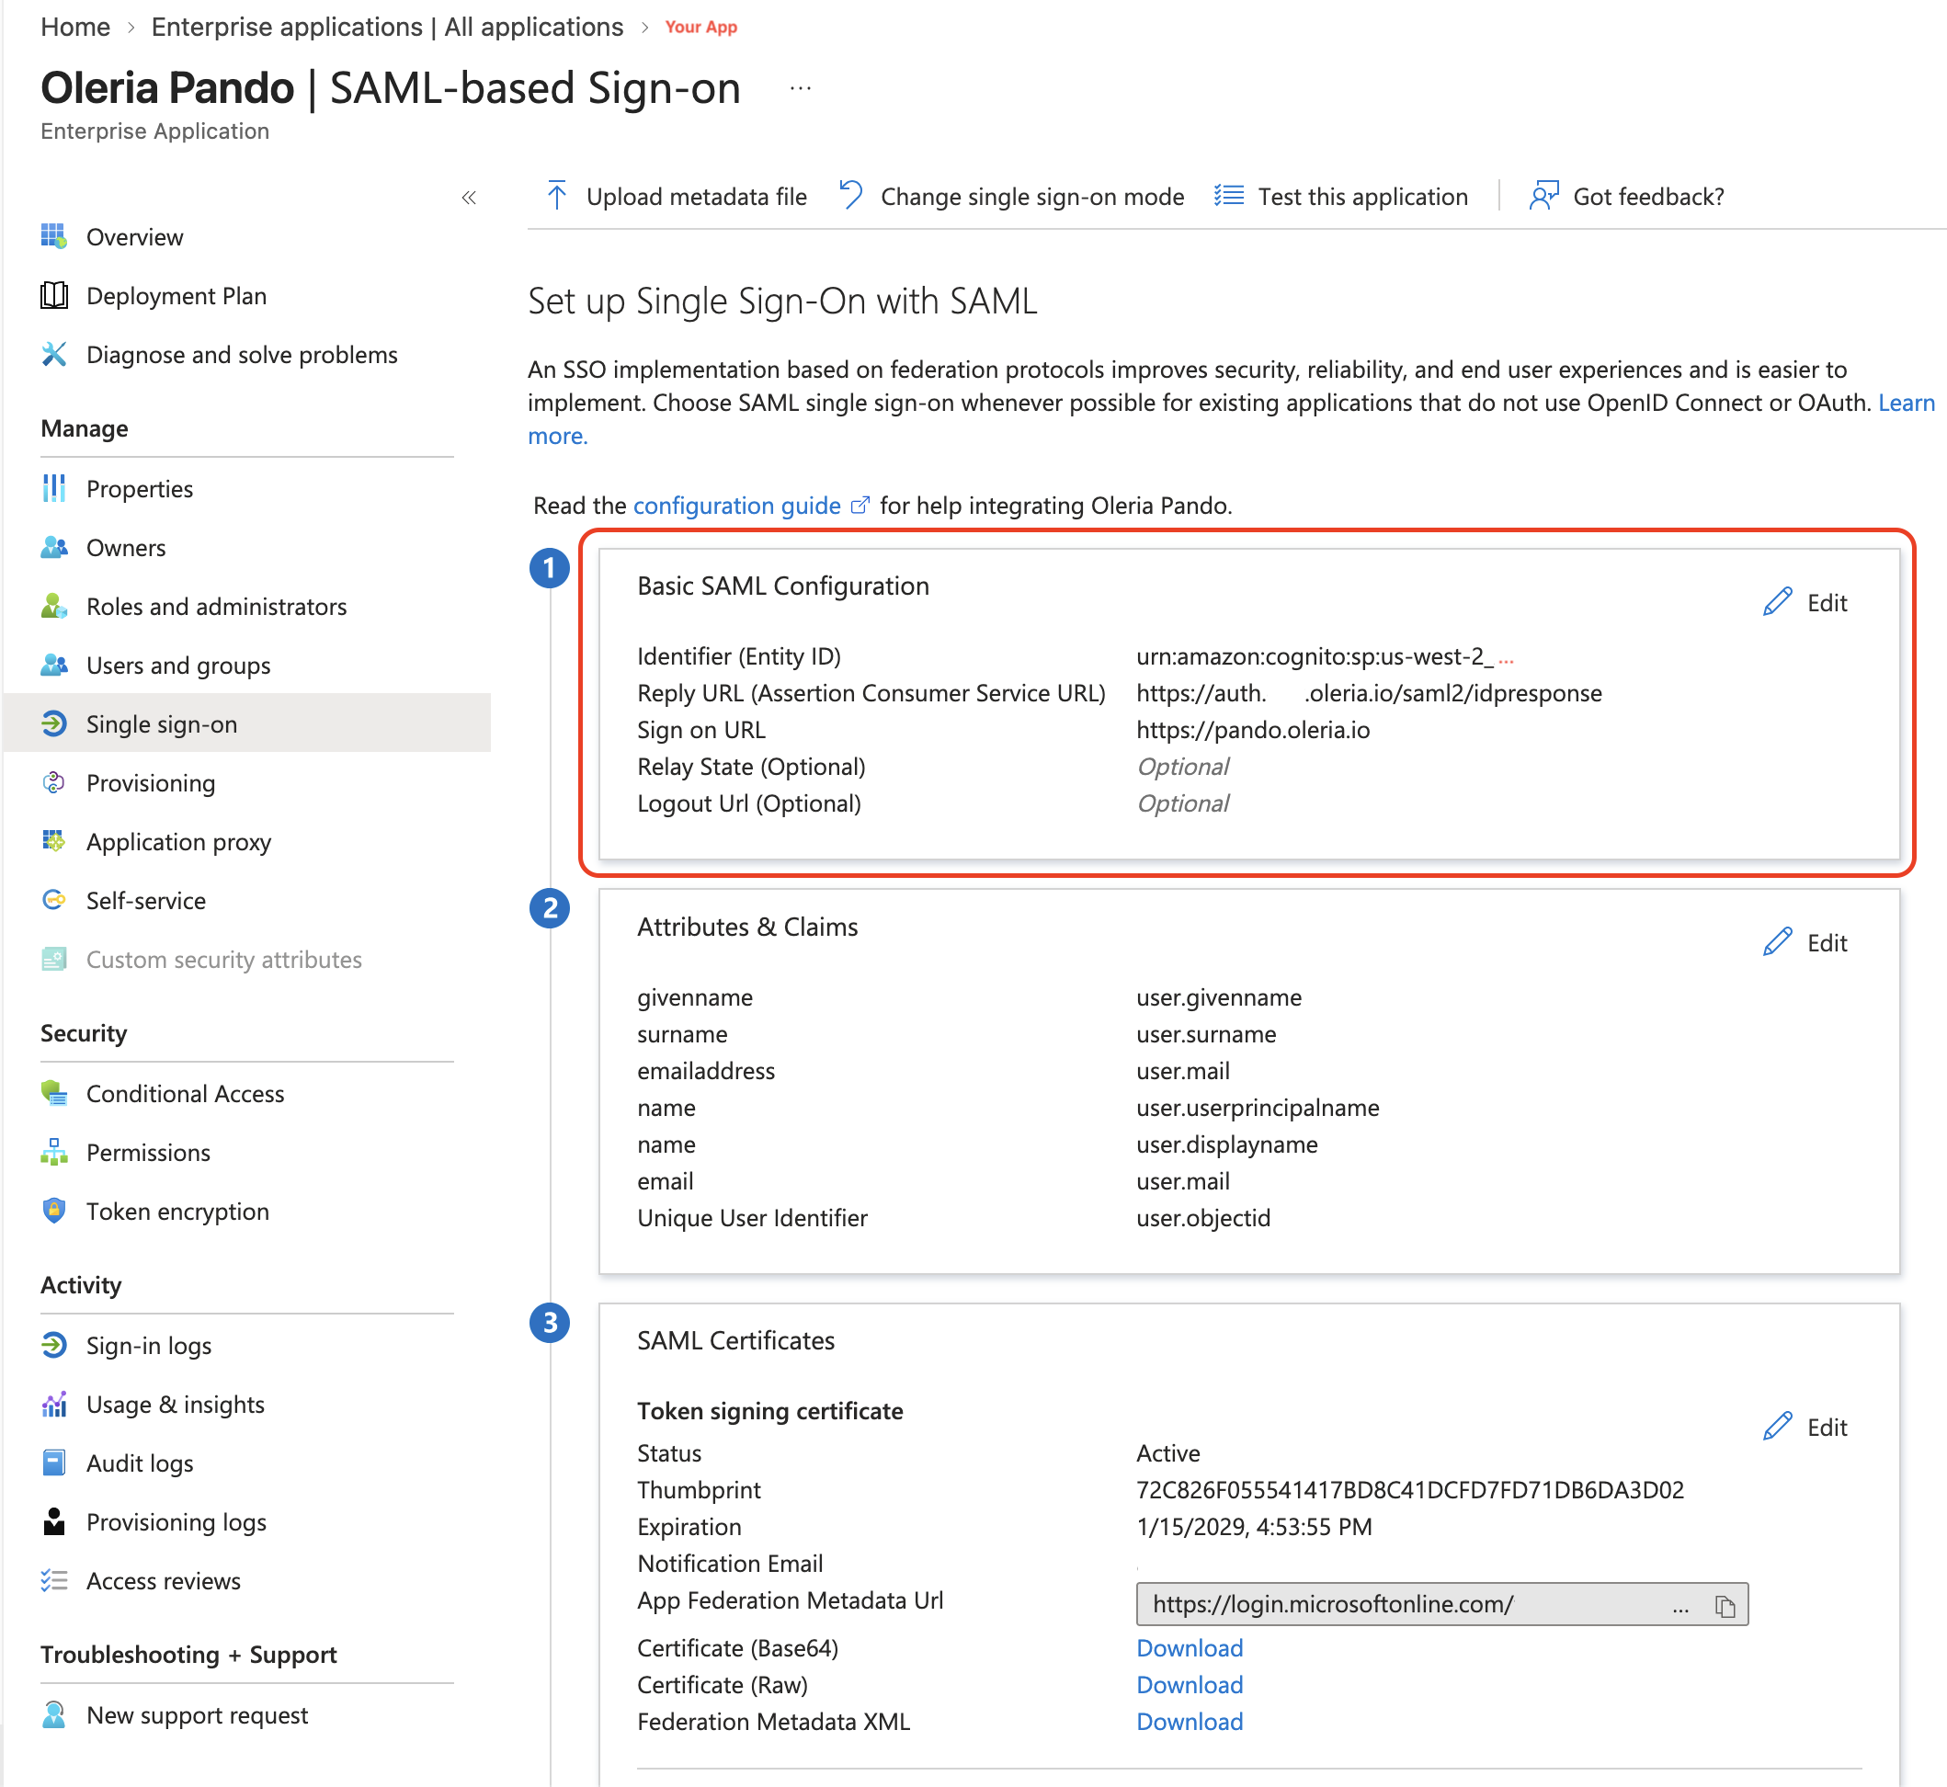The image size is (1947, 1787).
Task: Click the Token encryption shield icon
Action: [x=54, y=1212]
